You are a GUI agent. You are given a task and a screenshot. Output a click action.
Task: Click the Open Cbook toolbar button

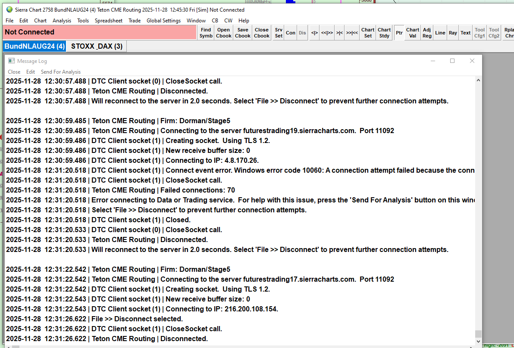[x=223, y=33]
